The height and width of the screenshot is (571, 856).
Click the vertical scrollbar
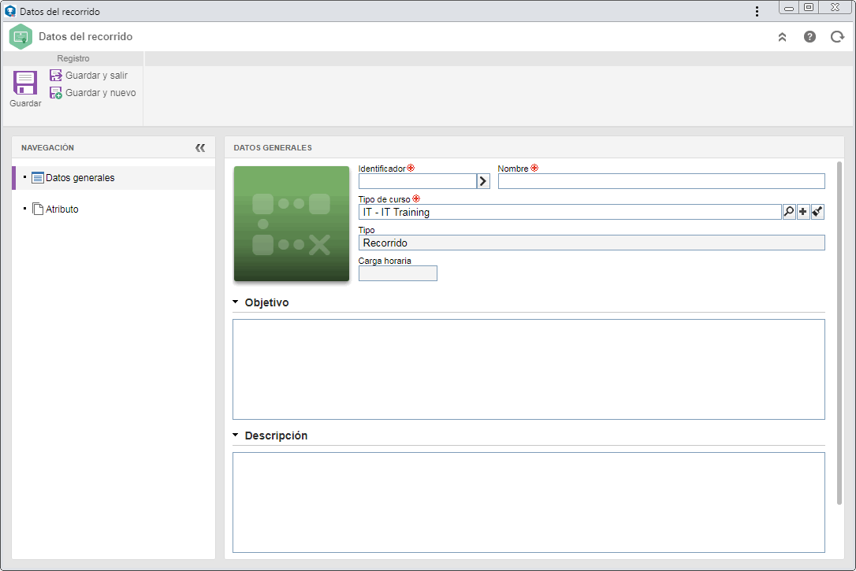click(x=839, y=332)
